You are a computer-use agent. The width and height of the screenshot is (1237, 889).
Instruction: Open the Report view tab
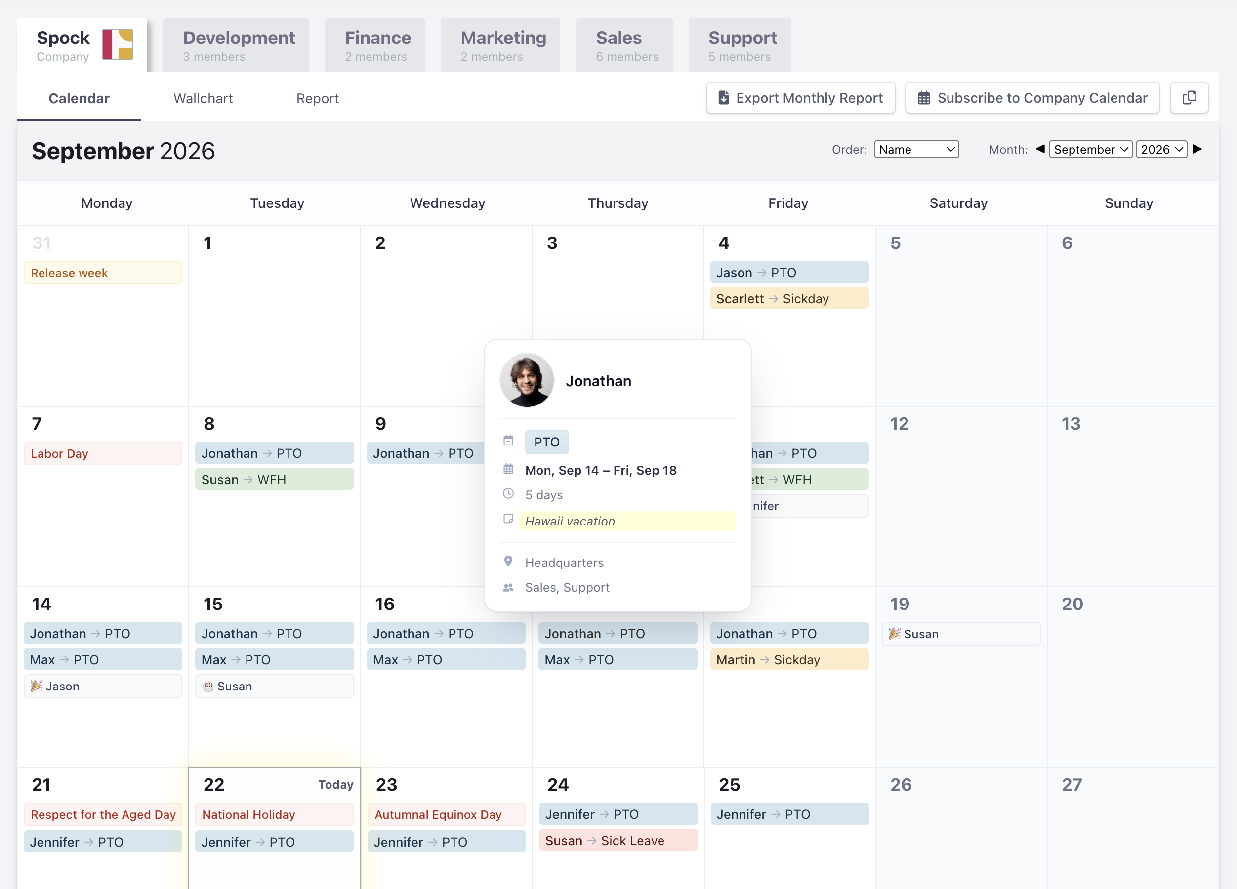point(318,98)
